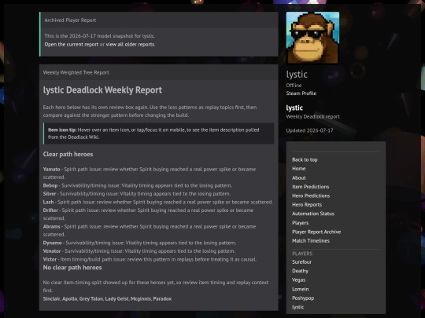Open Automation Status page

coord(313,214)
